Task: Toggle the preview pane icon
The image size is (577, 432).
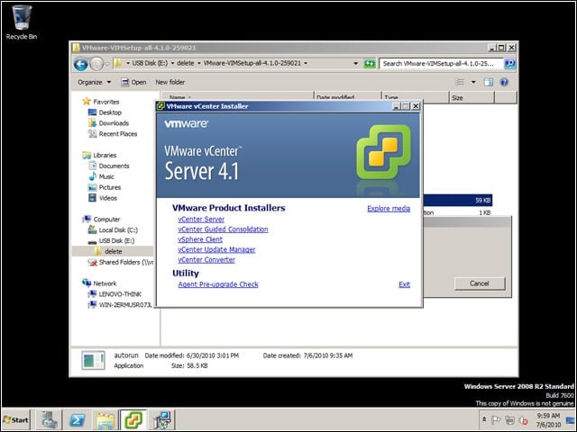Action: (x=489, y=82)
